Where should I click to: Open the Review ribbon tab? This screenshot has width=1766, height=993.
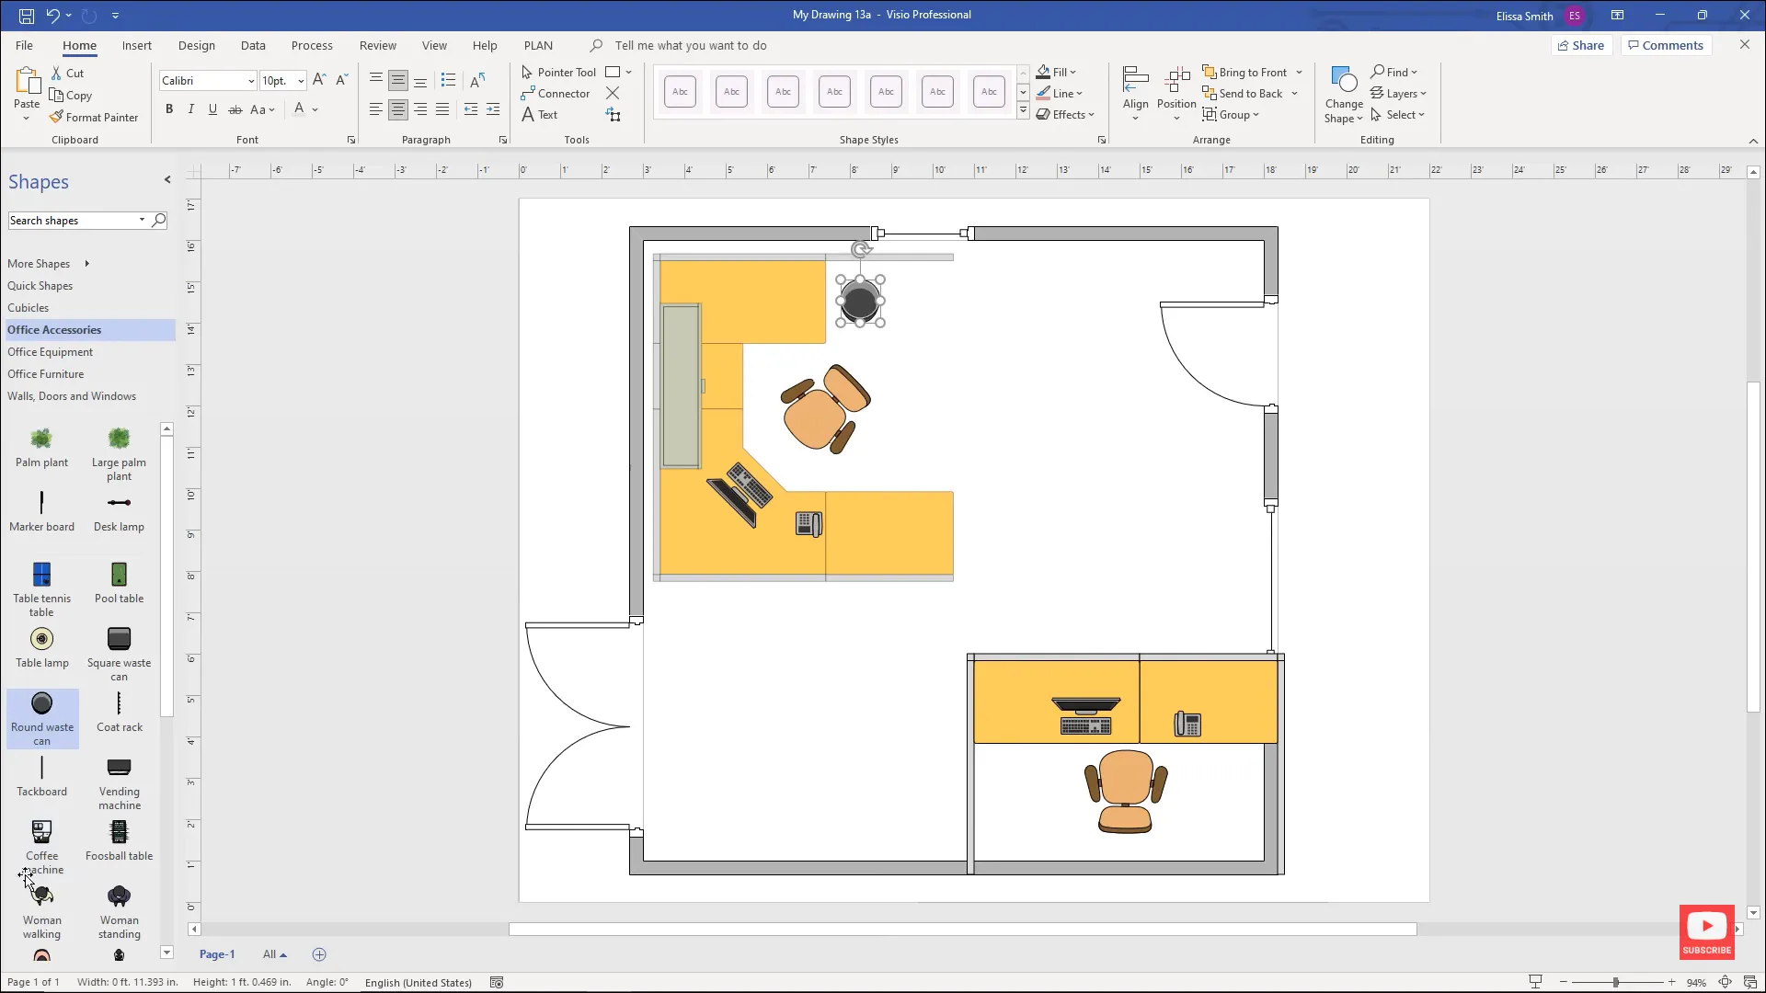click(377, 45)
